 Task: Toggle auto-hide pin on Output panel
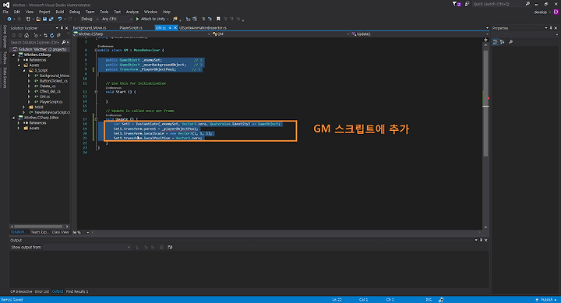[x=481, y=240]
